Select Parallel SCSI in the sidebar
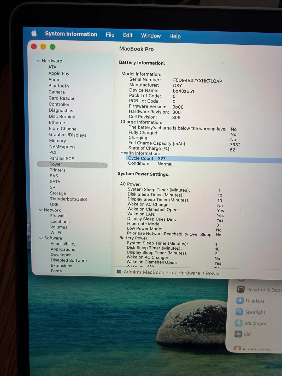The height and width of the screenshot is (376, 282). (x=62, y=158)
